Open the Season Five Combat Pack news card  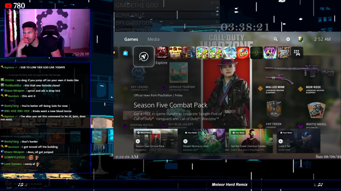click(x=156, y=141)
